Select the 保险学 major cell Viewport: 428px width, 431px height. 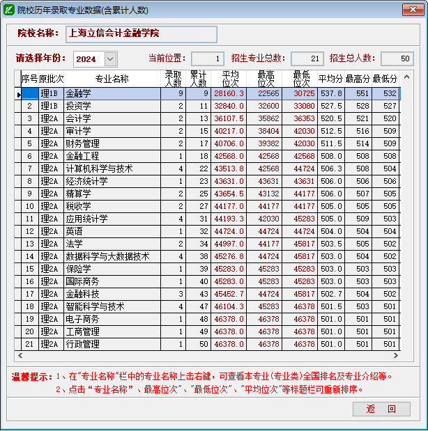112,269
